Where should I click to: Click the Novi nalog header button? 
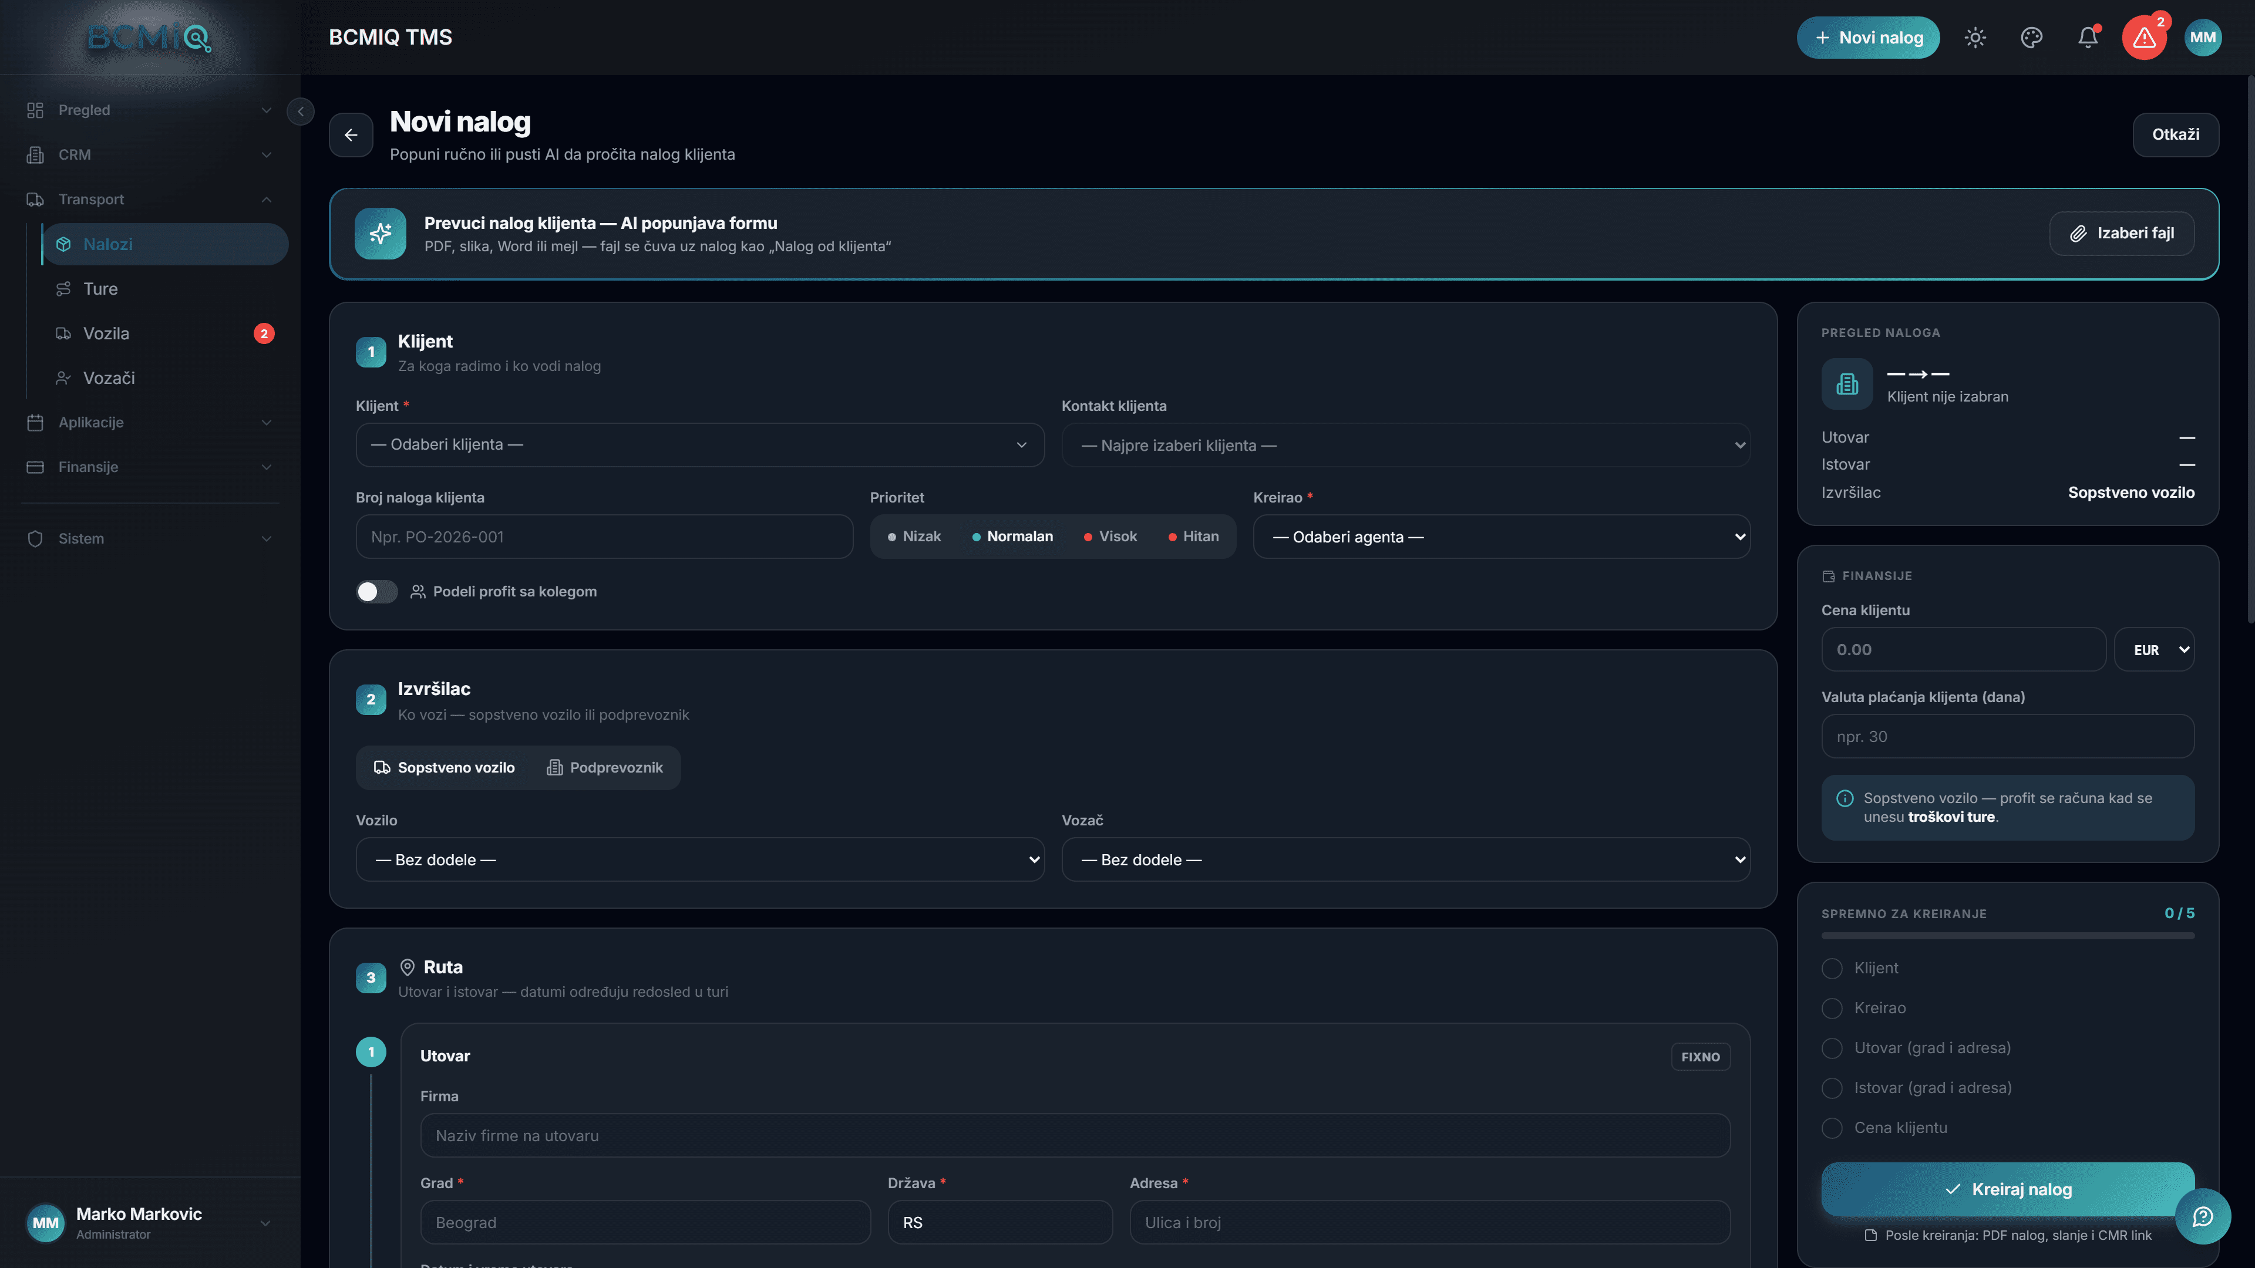(1868, 38)
